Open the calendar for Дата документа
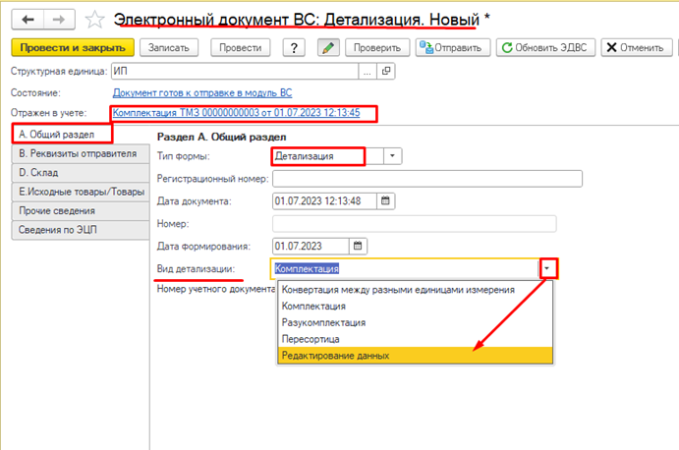This screenshot has width=679, height=450. pos(385,201)
